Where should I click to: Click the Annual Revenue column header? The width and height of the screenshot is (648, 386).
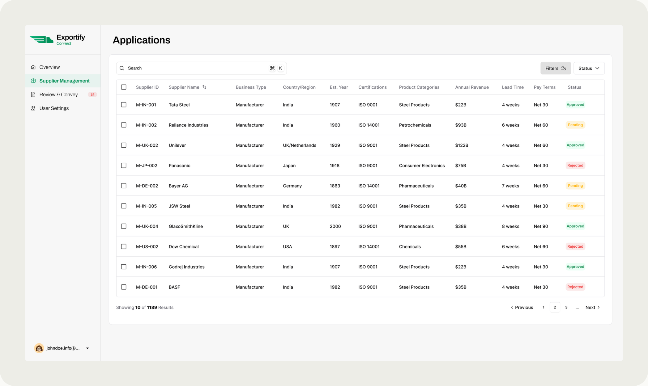click(x=472, y=87)
